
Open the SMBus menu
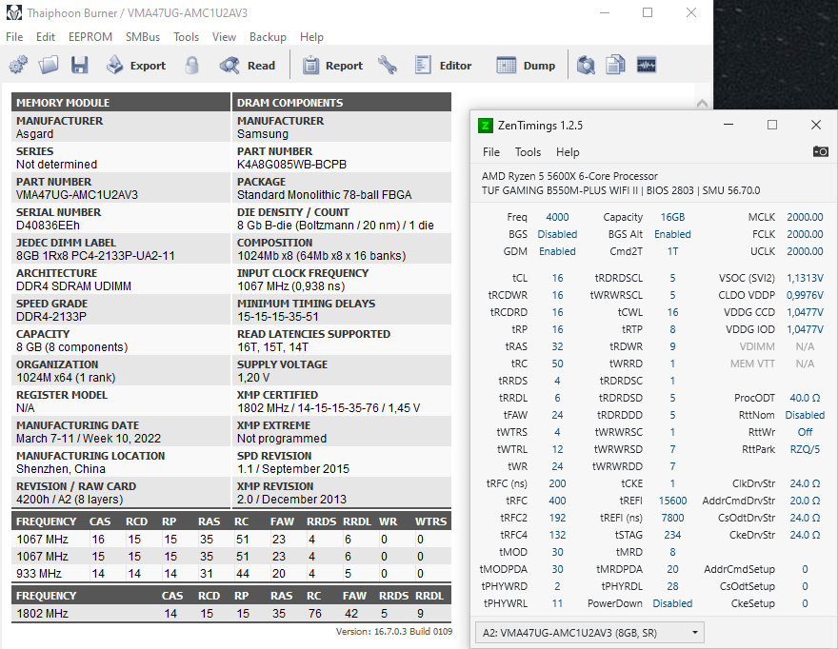point(143,37)
